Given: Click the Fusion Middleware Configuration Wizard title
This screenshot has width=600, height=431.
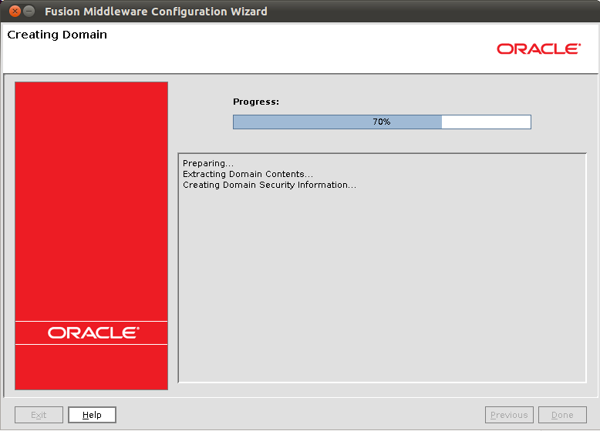Looking at the screenshot, I should click(156, 12).
